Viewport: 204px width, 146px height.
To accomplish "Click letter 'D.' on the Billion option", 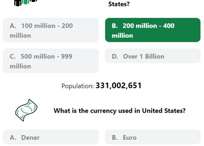I will [x=115, y=56].
